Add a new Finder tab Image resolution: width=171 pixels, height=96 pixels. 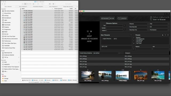[77, 6]
